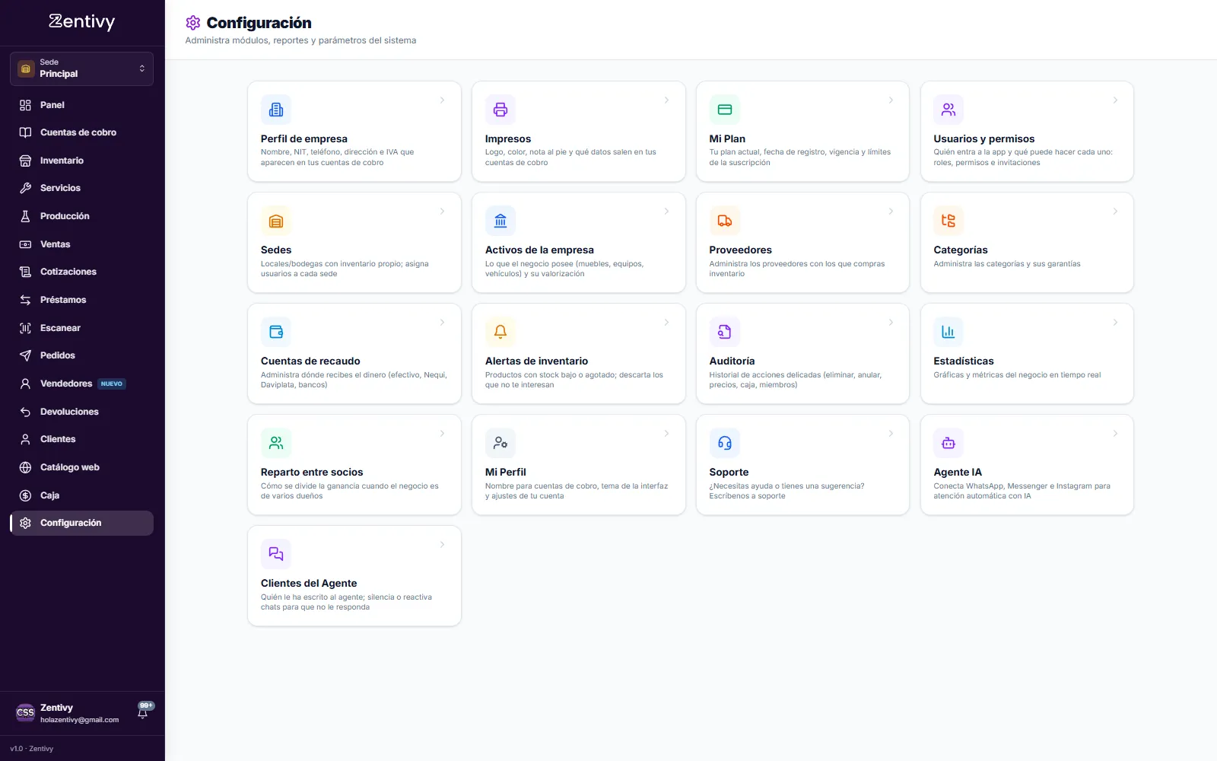Navigate to Catálogo web in sidebar
1217x761 pixels.
[81, 467]
